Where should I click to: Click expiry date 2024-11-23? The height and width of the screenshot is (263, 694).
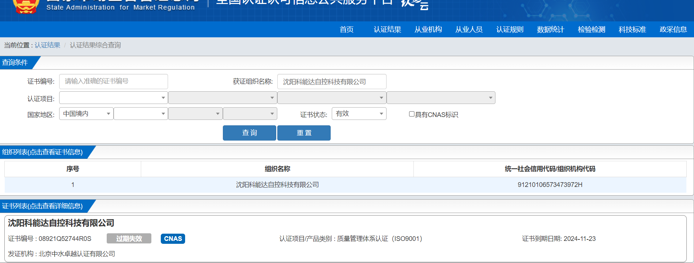pyautogui.click(x=580, y=239)
